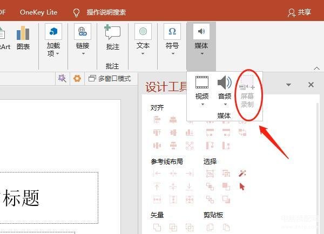Close the 设计工具 design tools pane
324x234 pixels.
[x=311, y=85]
